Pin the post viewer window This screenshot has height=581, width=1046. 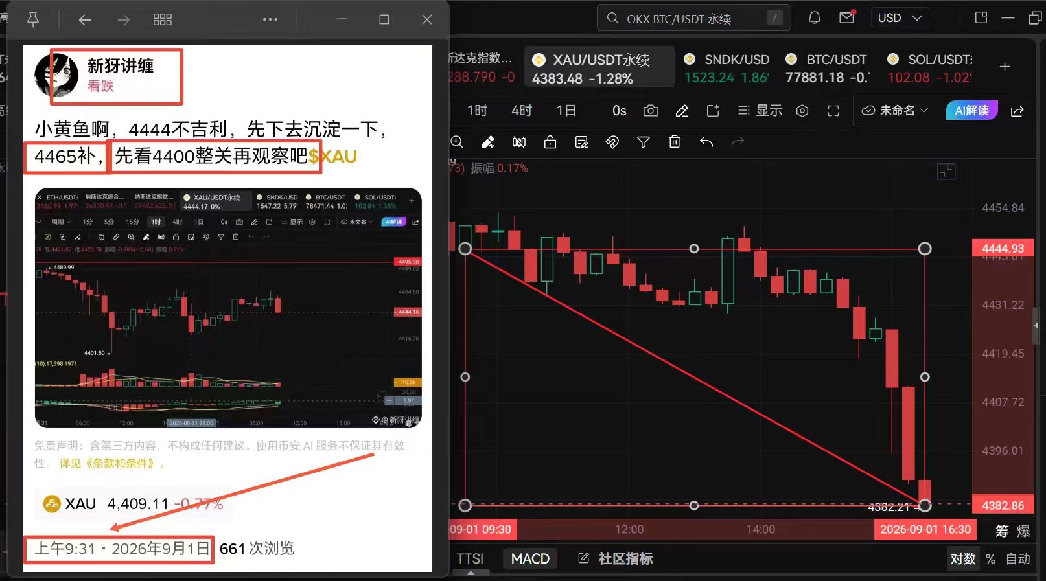click(x=32, y=20)
